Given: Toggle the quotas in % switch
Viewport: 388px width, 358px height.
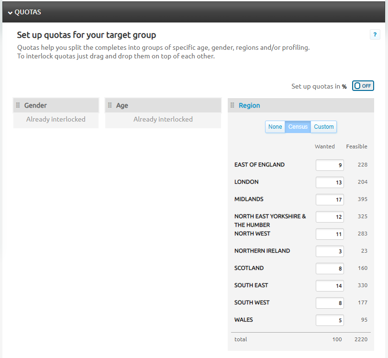Looking at the screenshot, I should coord(363,86).
